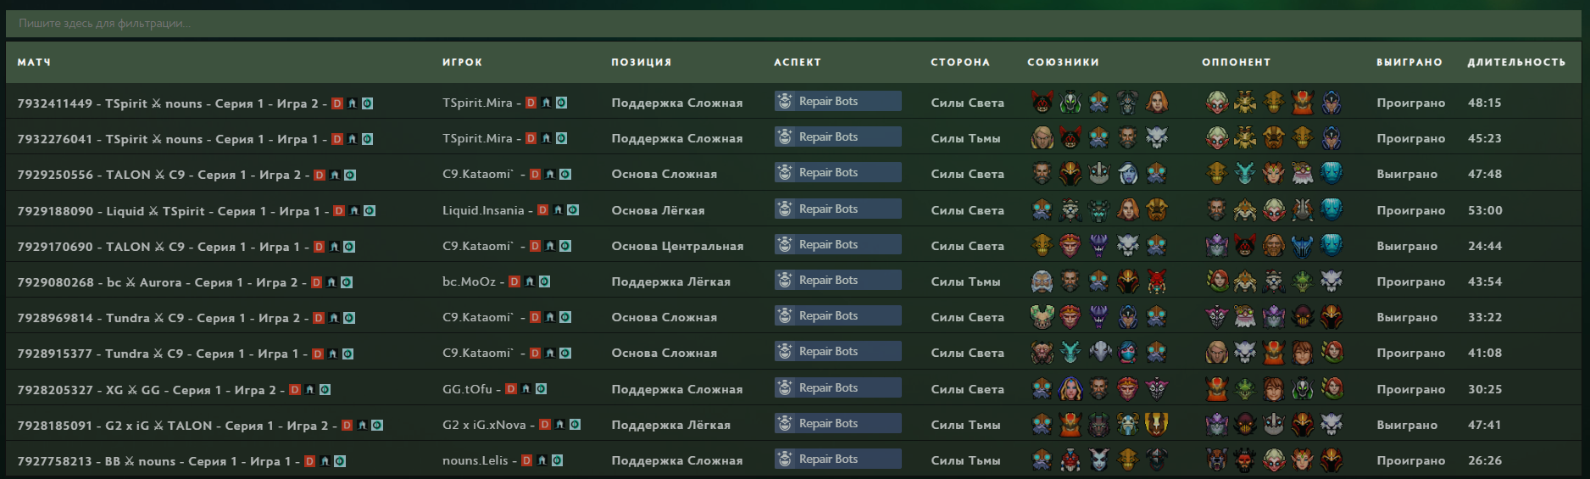Click the Матч column header
Screen dimensions: 1590x479
pyautogui.click(x=34, y=62)
